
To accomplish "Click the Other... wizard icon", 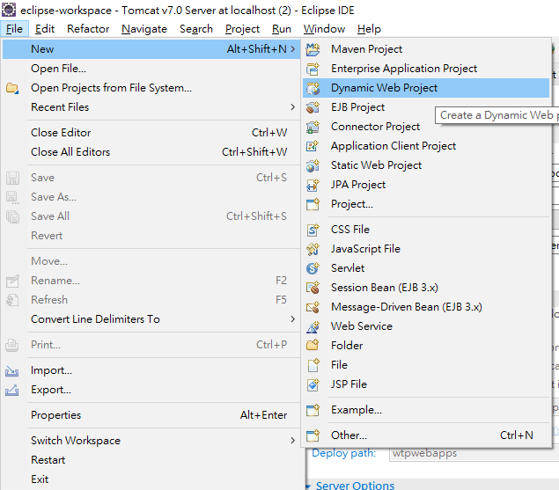I will click(313, 435).
